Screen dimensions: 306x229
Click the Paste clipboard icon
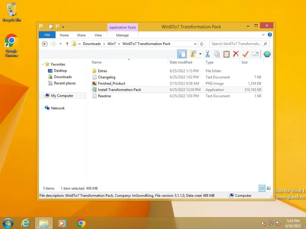[227, 54]
